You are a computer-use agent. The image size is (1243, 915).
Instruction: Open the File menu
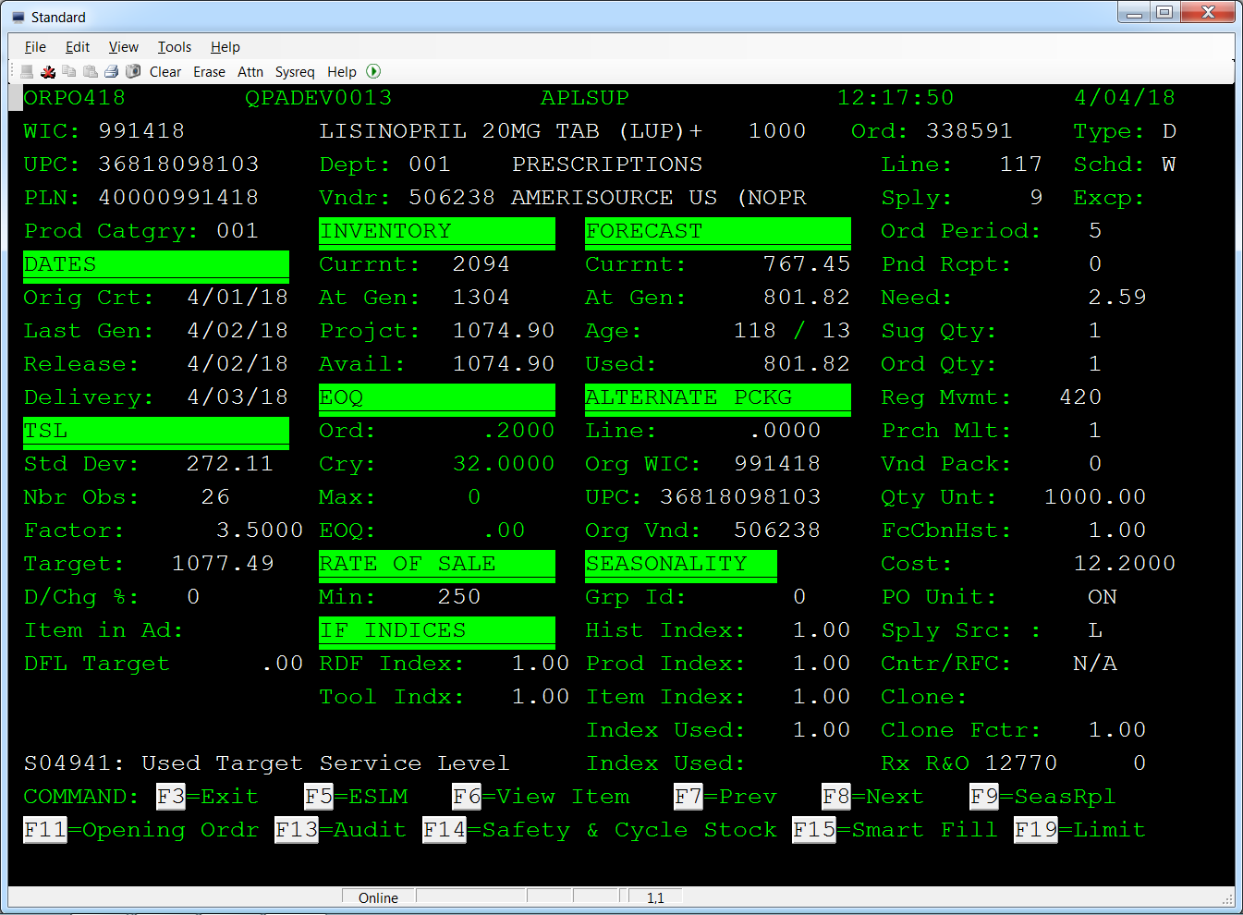pos(34,46)
